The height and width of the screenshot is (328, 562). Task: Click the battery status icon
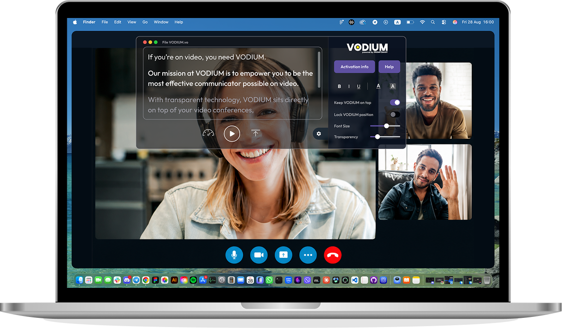[410, 22]
